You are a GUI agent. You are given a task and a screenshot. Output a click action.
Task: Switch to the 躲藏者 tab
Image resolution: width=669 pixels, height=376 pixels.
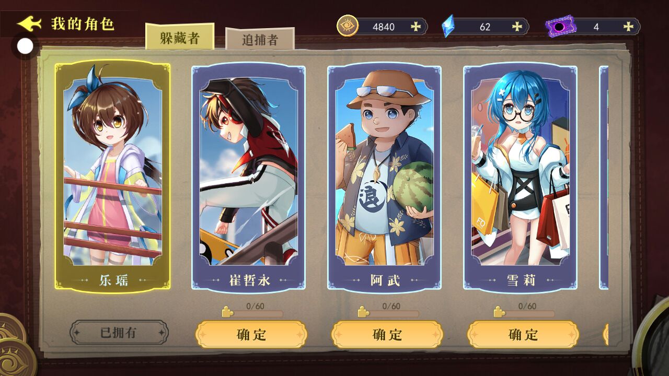click(180, 38)
